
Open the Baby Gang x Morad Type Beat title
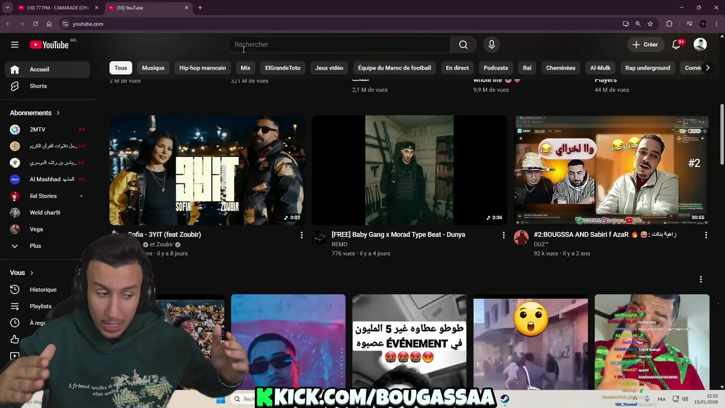[398, 235]
